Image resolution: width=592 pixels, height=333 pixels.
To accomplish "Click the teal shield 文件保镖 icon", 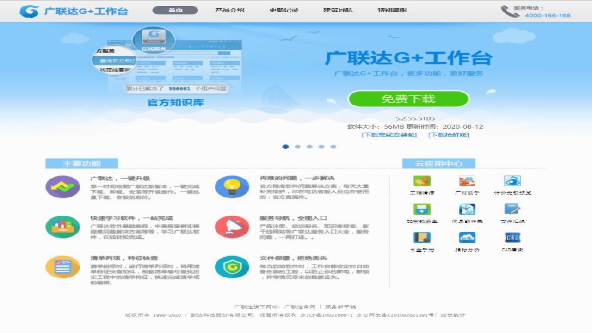I will coord(232,267).
